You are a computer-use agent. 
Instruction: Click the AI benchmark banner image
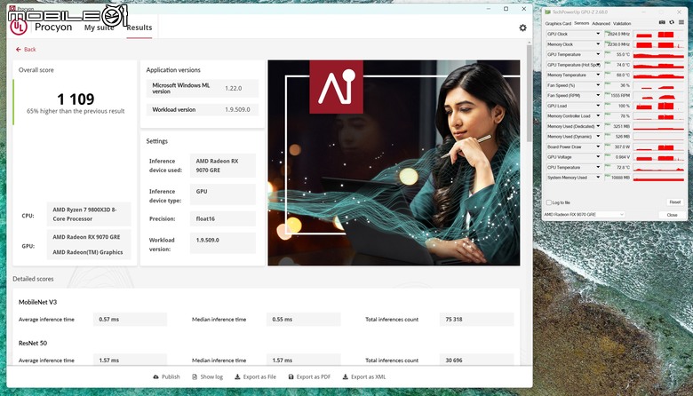click(x=394, y=162)
